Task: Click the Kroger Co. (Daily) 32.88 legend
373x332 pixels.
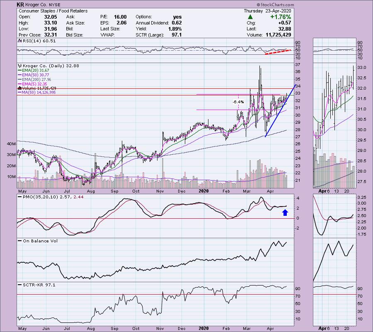Action: pos(48,66)
